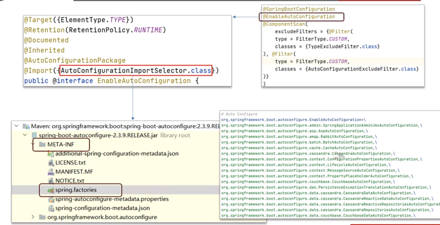Collapse the Maven spring-boot-autoconfigure library node
The width and height of the screenshot is (440, 225).
pos(16,126)
